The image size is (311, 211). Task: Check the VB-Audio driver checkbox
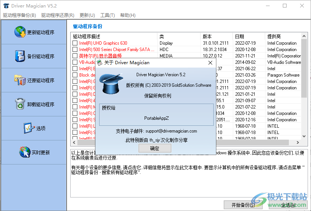pyautogui.click(x=75, y=62)
